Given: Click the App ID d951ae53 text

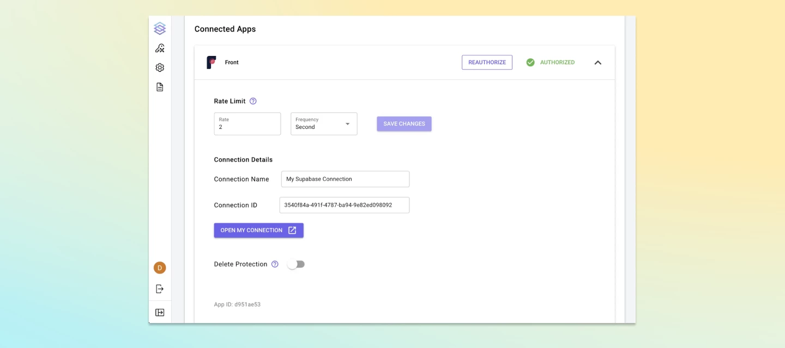Looking at the screenshot, I should tap(237, 304).
